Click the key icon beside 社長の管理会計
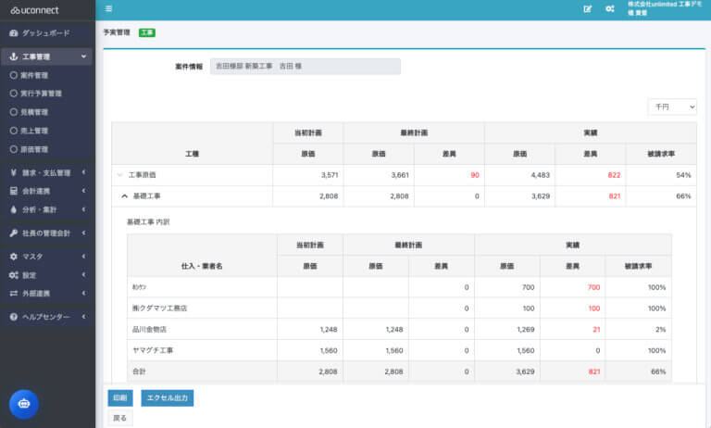711x428 pixels. (x=14, y=233)
